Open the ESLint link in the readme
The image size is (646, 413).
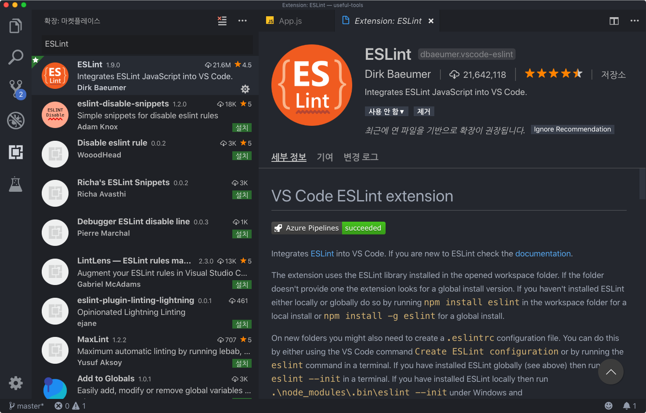322,254
